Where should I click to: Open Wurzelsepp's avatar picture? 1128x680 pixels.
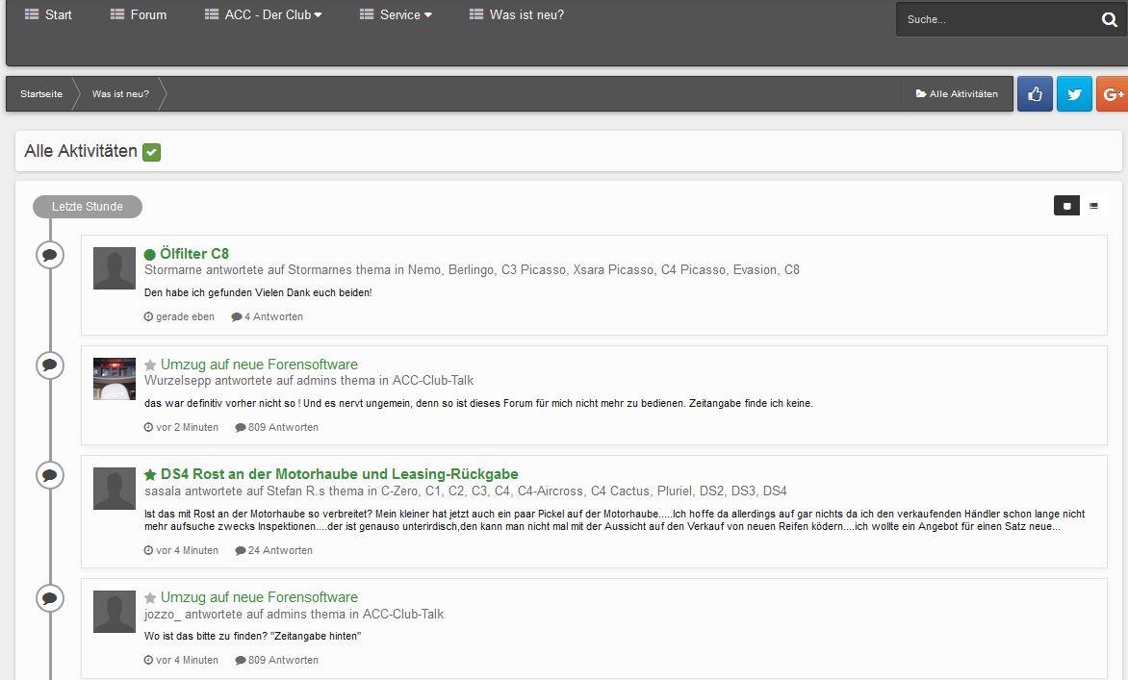click(115, 379)
